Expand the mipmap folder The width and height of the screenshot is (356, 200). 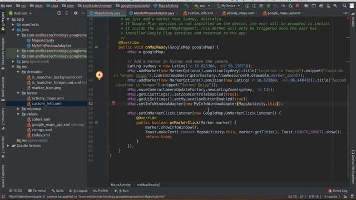tap(18, 109)
